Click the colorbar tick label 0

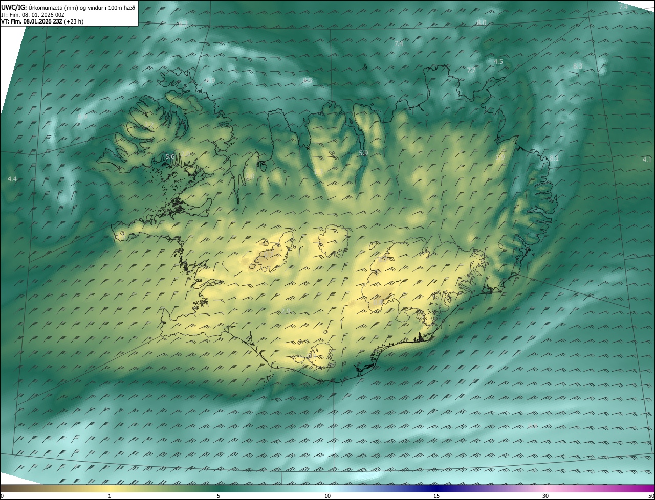coord(2,496)
